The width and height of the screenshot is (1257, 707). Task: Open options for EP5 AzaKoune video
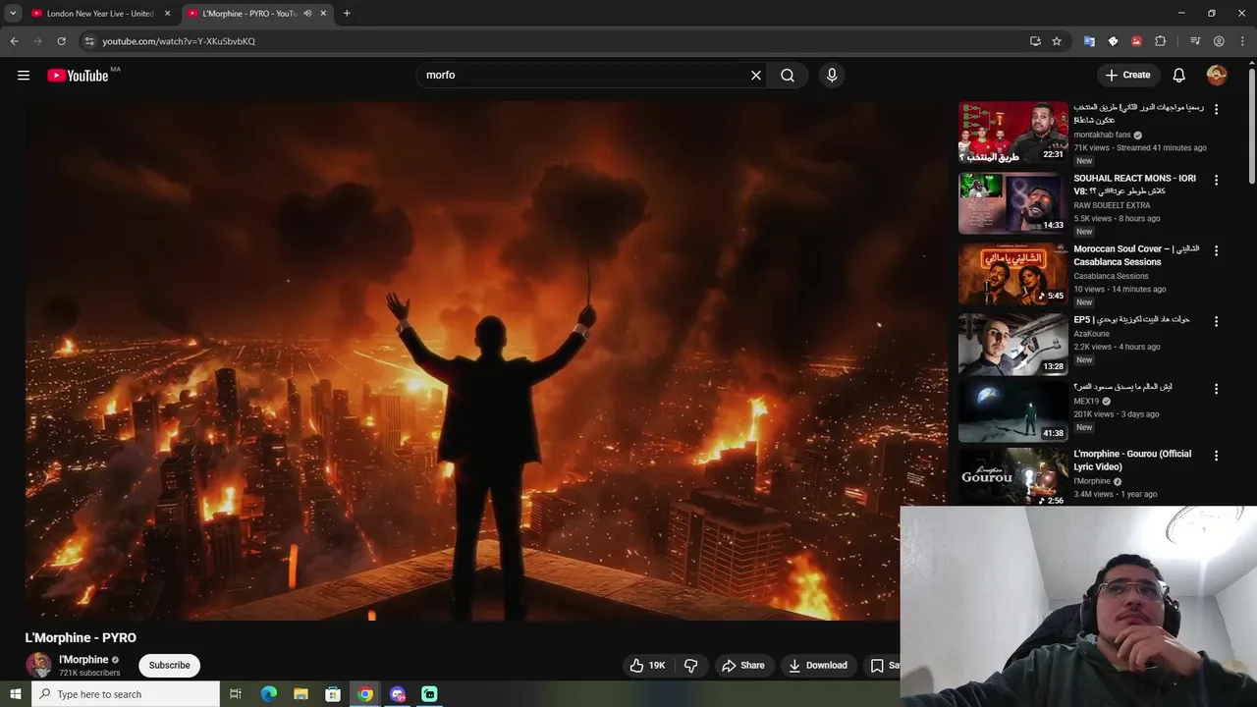pyautogui.click(x=1216, y=322)
